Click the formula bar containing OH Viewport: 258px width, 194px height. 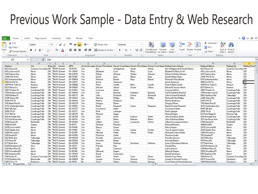(151, 59)
